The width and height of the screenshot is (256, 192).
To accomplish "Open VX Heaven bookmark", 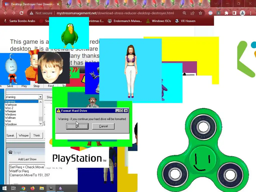I will click(x=185, y=21).
